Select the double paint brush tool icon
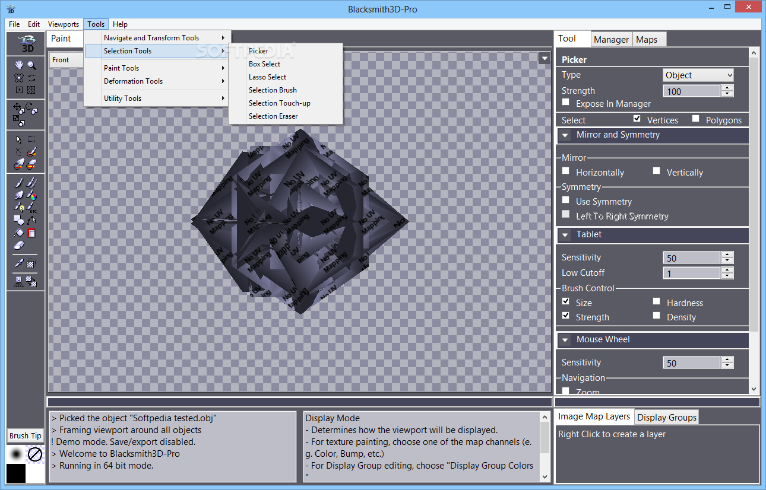Image resolution: width=766 pixels, height=490 pixels. click(x=31, y=183)
